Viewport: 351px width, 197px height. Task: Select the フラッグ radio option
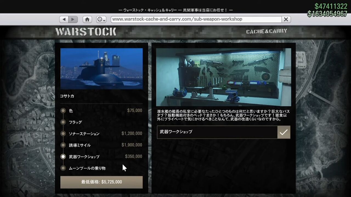pos(63,122)
